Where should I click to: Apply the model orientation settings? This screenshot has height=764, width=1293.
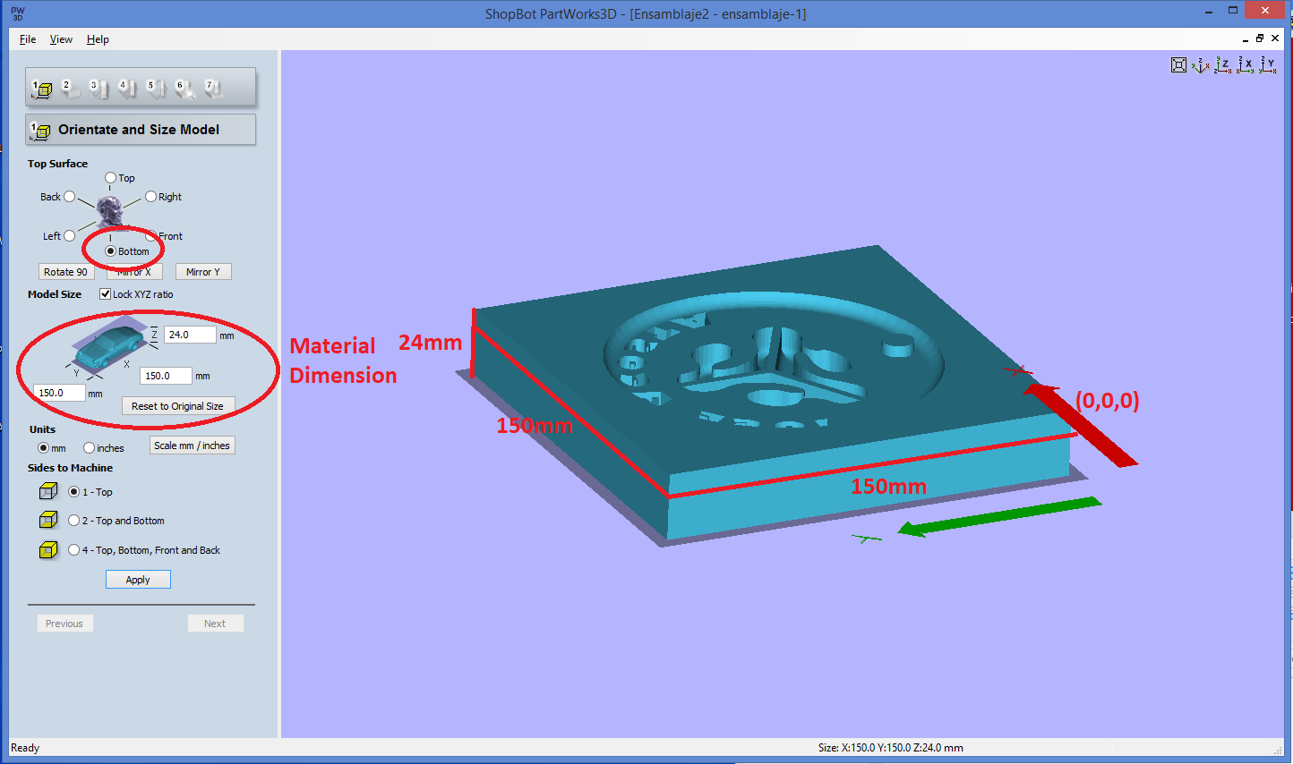138,580
